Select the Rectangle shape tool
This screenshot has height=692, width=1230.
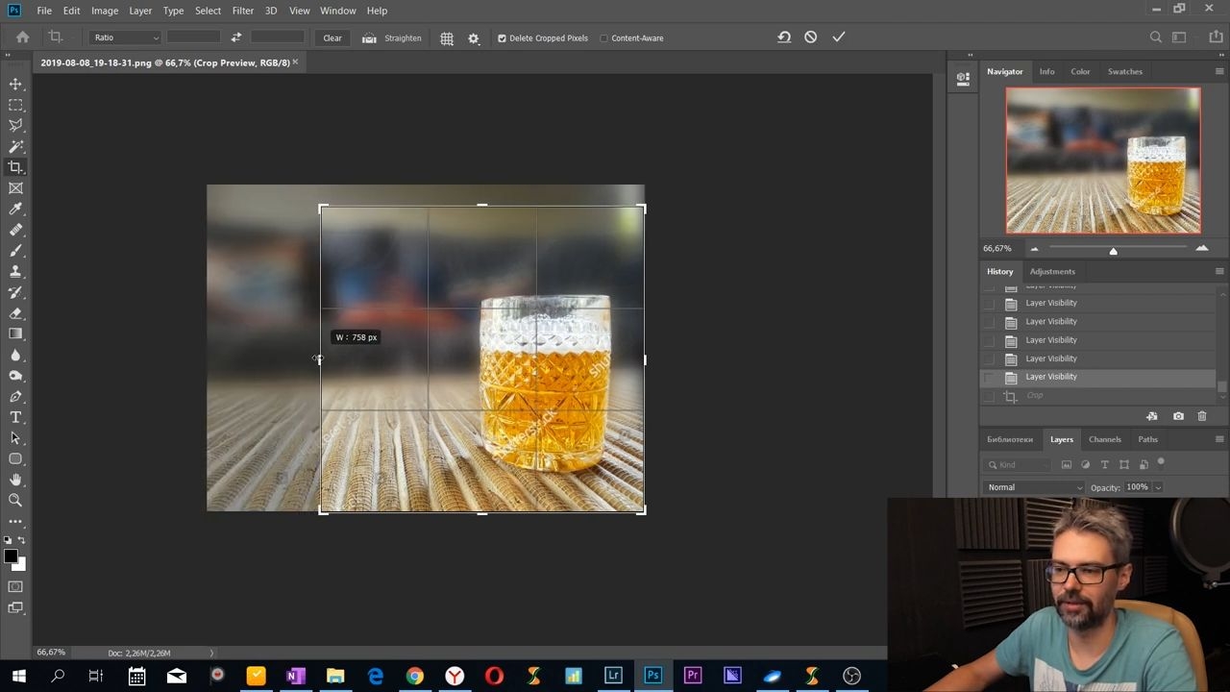pos(15,458)
